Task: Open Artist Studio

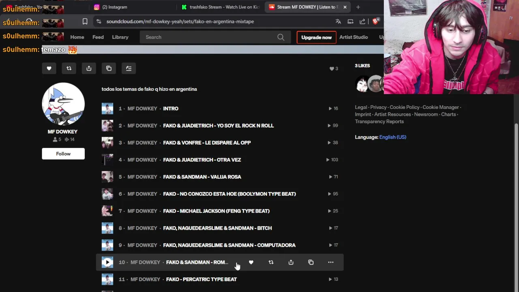Action: [354, 37]
